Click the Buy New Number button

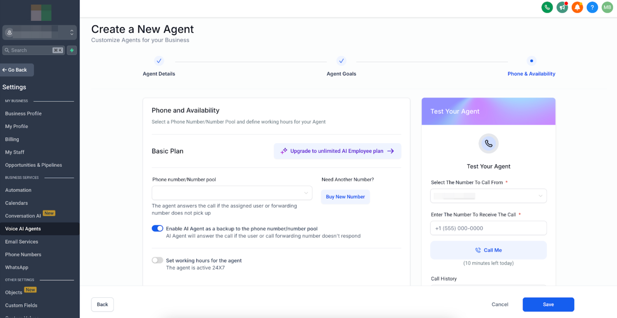click(x=345, y=197)
